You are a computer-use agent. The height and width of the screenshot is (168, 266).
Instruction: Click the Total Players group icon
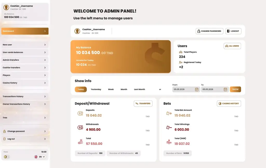tap(181, 52)
